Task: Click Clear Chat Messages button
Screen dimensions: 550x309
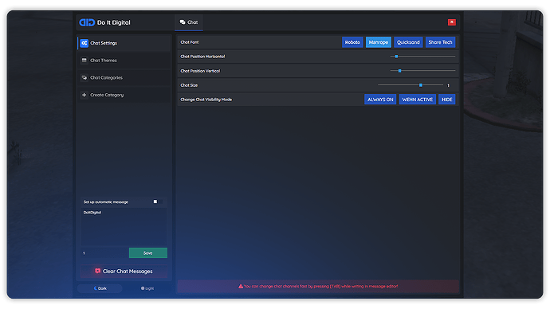Action: tap(124, 271)
